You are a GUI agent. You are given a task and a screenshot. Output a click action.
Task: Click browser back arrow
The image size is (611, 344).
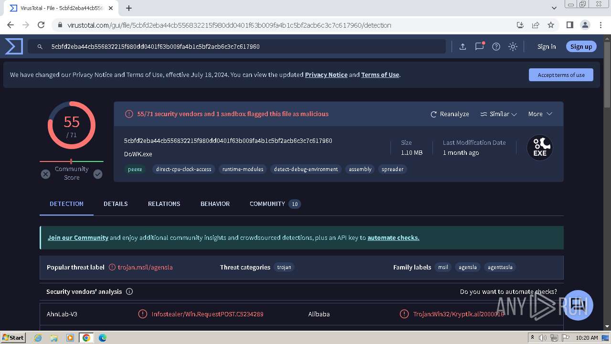(x=11, y=25)
